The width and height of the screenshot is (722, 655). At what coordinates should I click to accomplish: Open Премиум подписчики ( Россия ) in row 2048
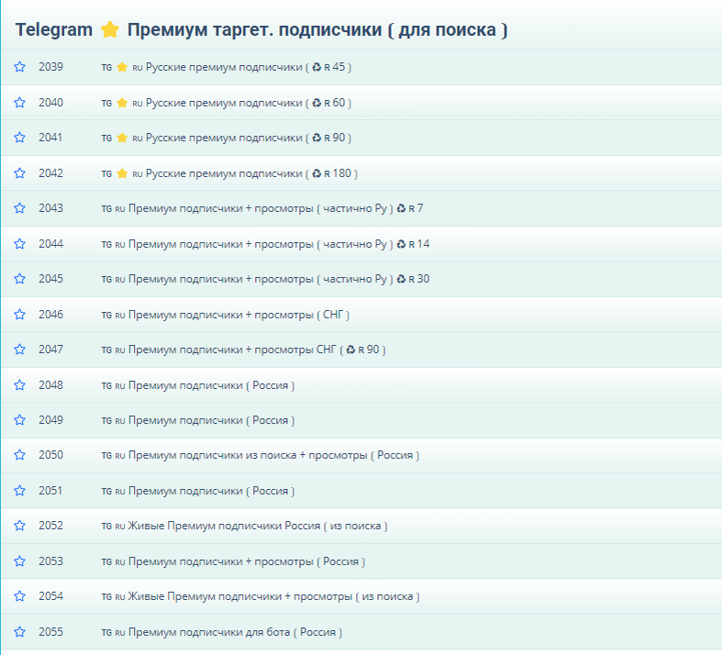[x=198, y=385]
